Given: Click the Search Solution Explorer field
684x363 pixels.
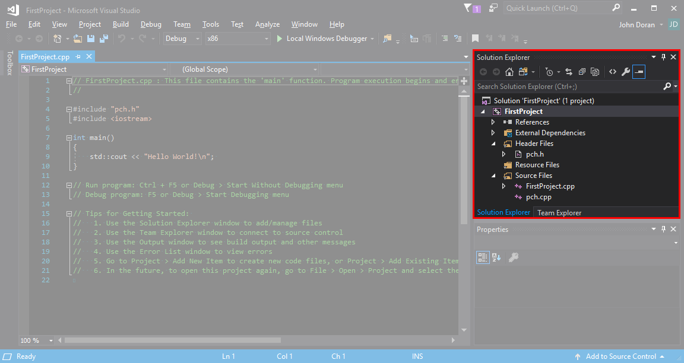Looking at the screenshot, I should coord(569,86).
